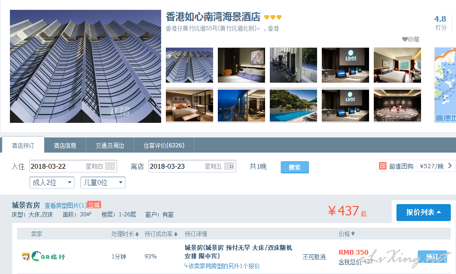Screen dimensions: 456x274
Task: Collapse the 报价列表 price list
Action: coord(423,212)
